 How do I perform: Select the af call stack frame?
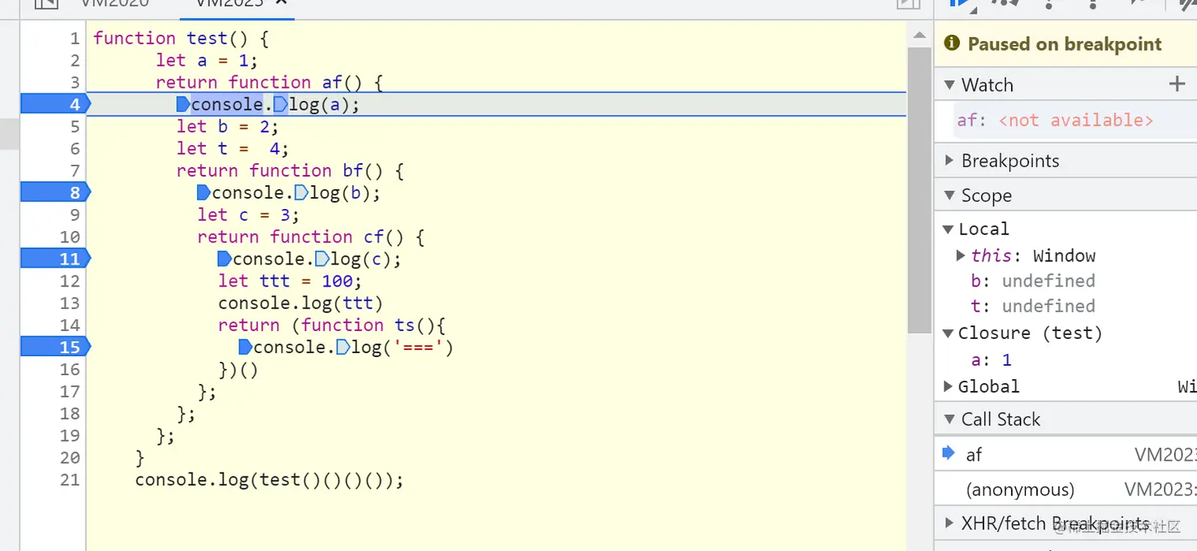[x=1066, y=454]
